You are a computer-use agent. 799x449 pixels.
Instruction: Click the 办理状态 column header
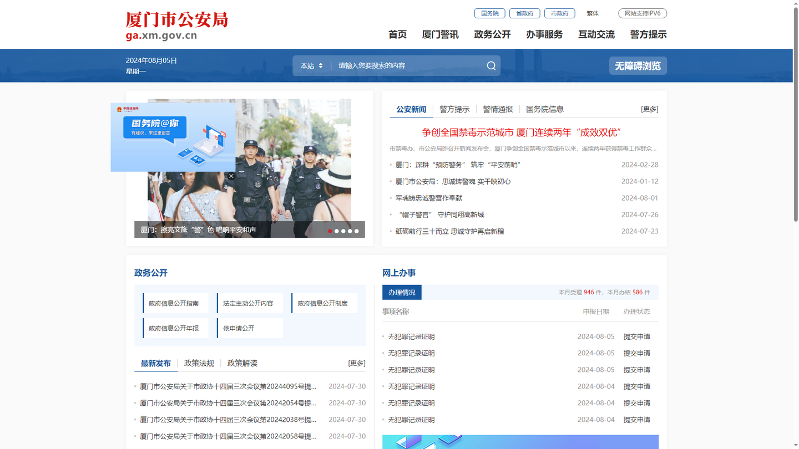tap(636, 312)
